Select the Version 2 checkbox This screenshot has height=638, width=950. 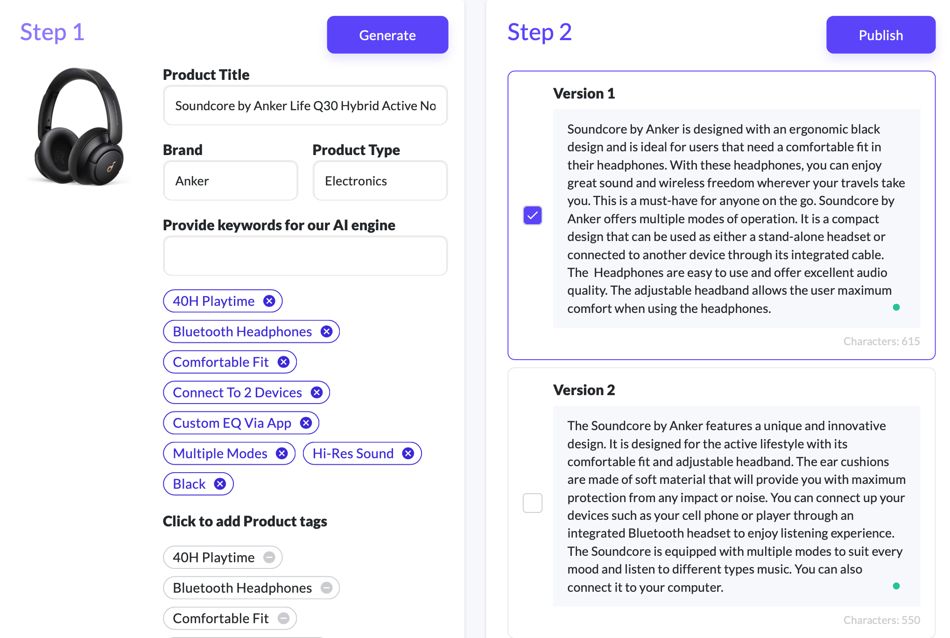[533, 503]
